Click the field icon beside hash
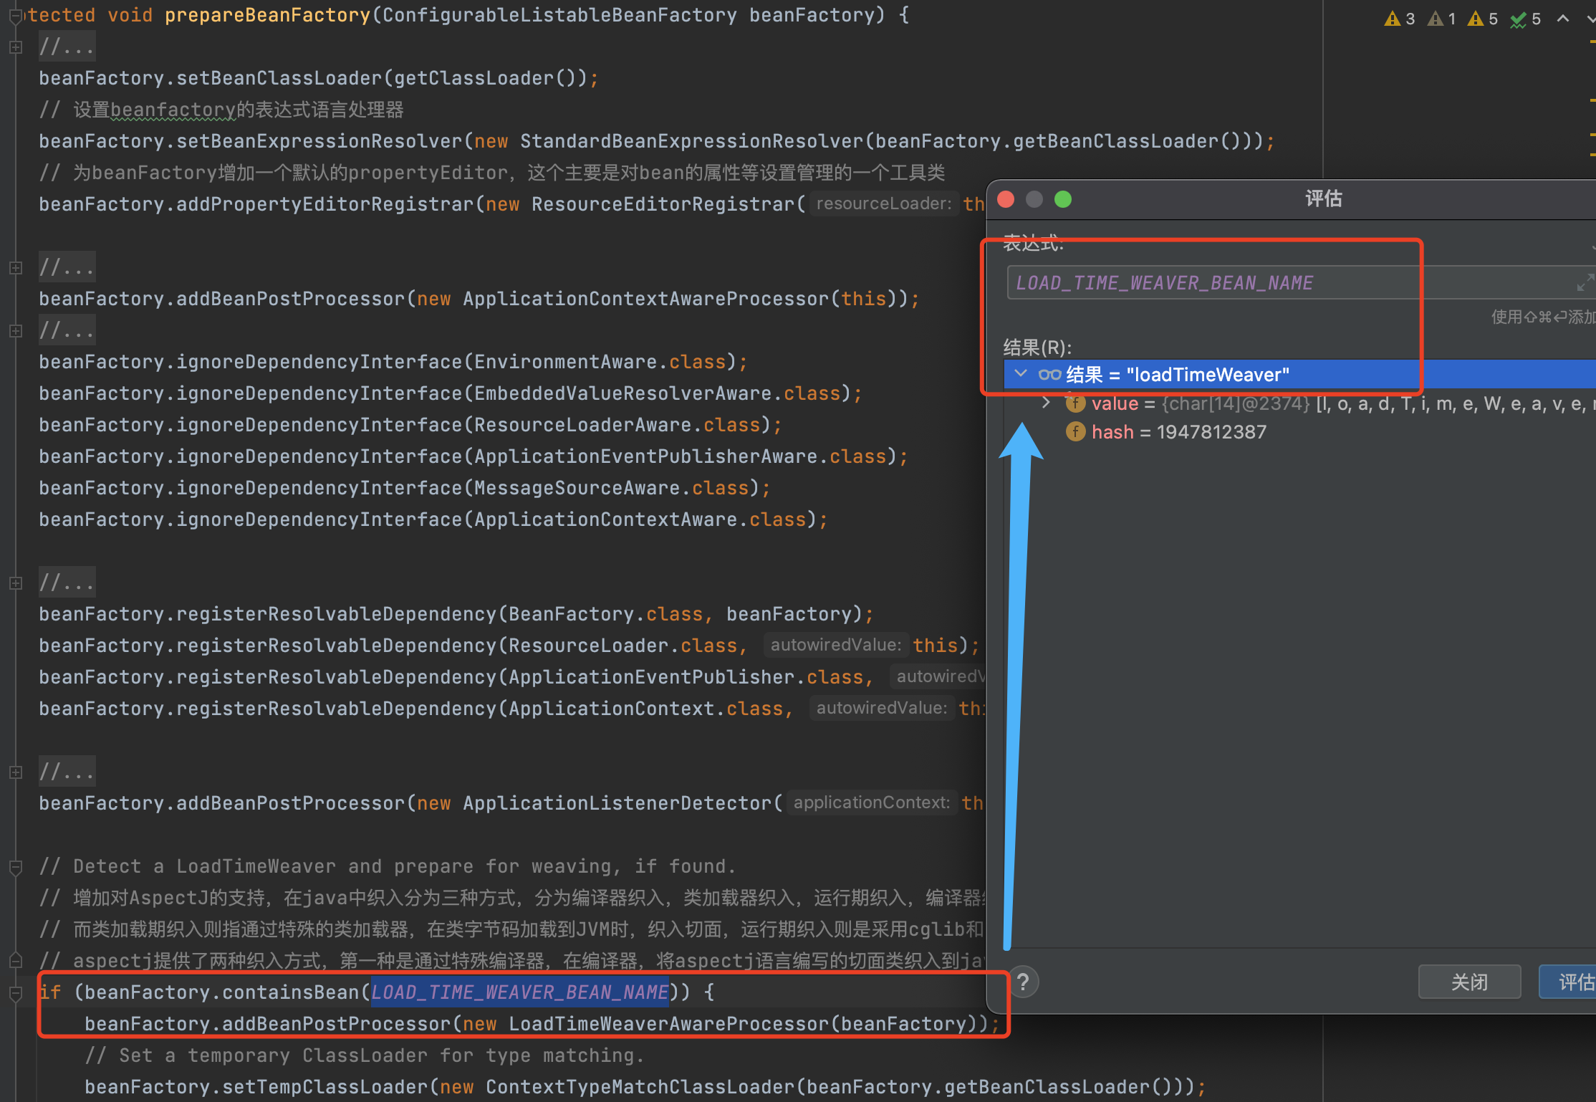Viewport: 1596px width, 1102px height. pyautogui.click(x=1075, y=431)
